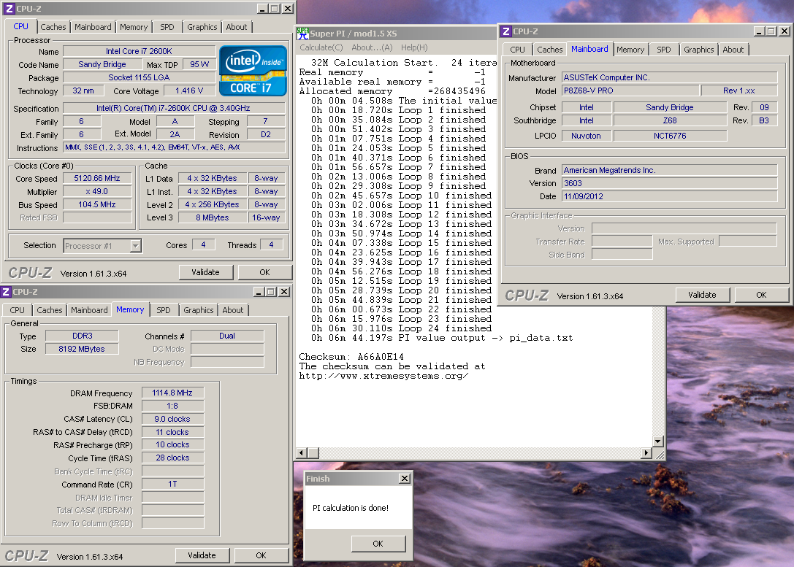794x567 pixels.
Task: Click the Core Speed value 5120.66 MHz
Action: click(97, 179)
